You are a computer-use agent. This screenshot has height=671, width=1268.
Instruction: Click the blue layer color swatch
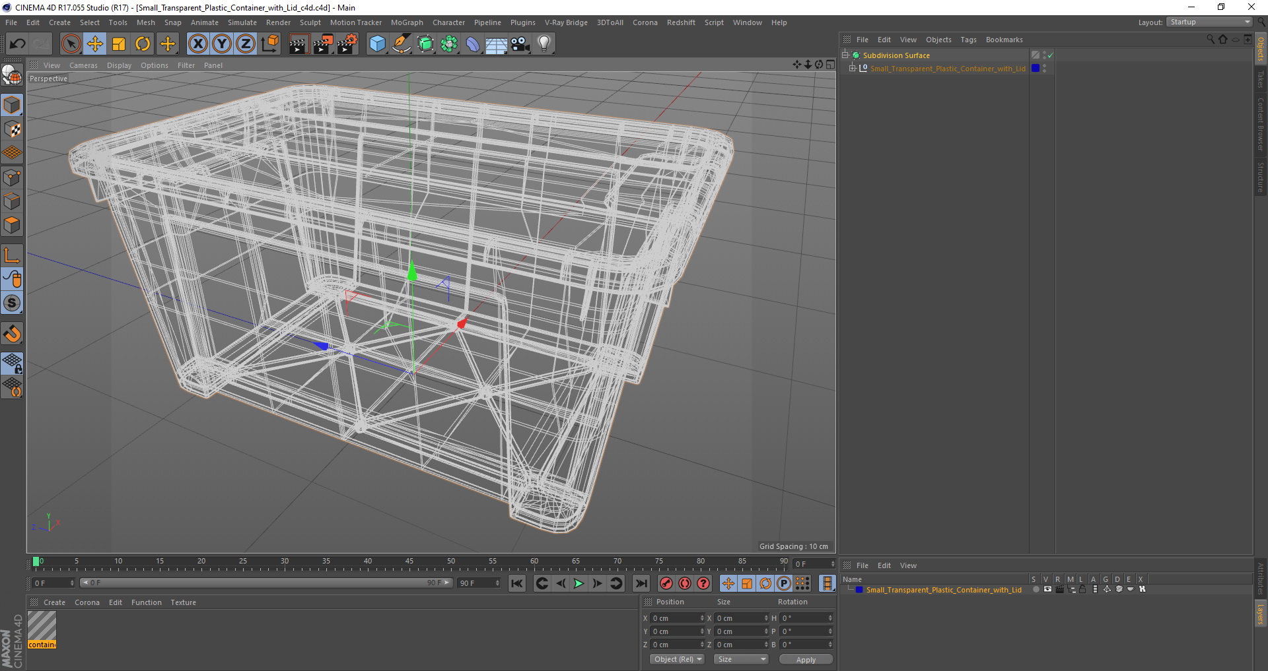(x=859, y=590)
